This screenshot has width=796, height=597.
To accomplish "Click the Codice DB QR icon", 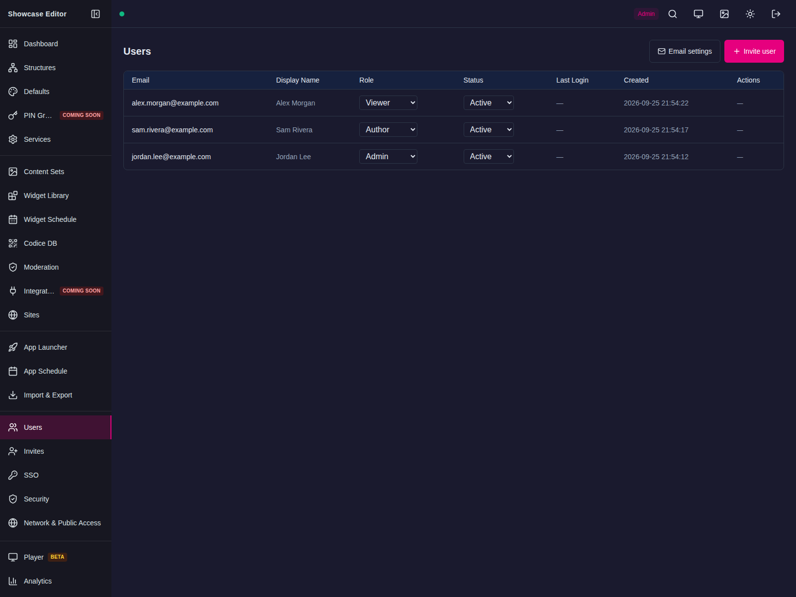I will (13, 243).
